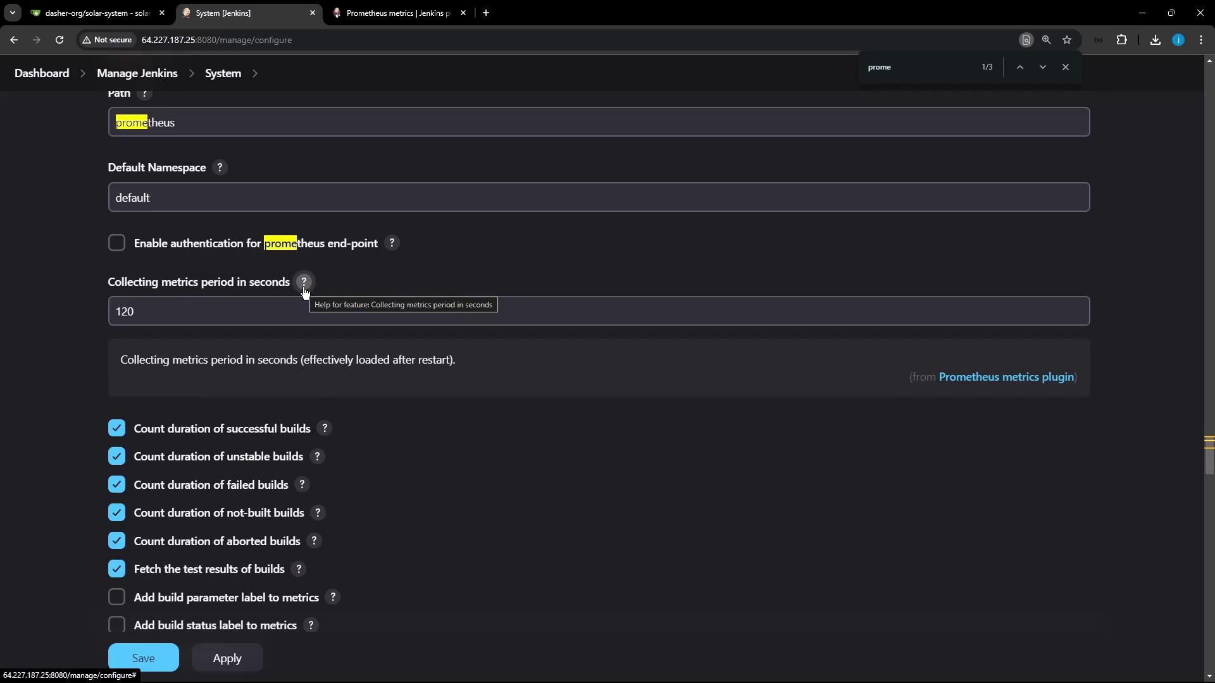Screen dimensions: 1215x683
Task: Uncheck Count duration of failed builds
Action: tap(116, 485)
